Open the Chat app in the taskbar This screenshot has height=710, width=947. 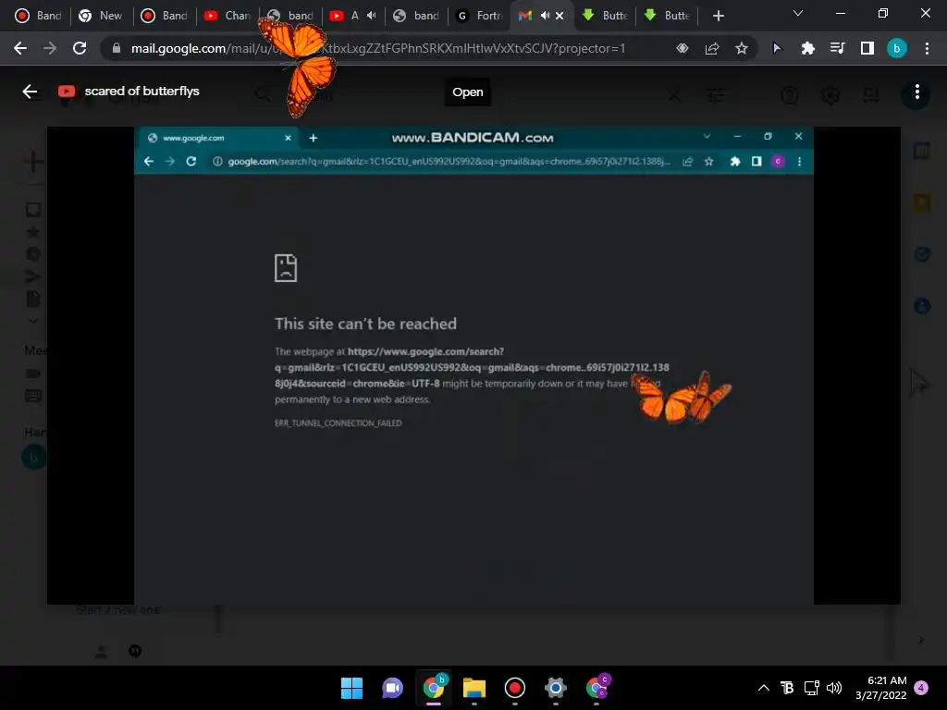click(392, 688)
